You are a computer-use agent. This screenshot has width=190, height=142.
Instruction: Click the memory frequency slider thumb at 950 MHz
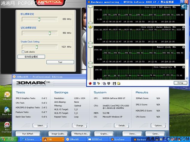tap(50, 33)
